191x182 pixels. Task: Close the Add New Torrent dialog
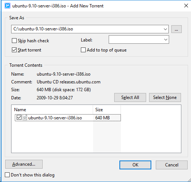(186, 6)
